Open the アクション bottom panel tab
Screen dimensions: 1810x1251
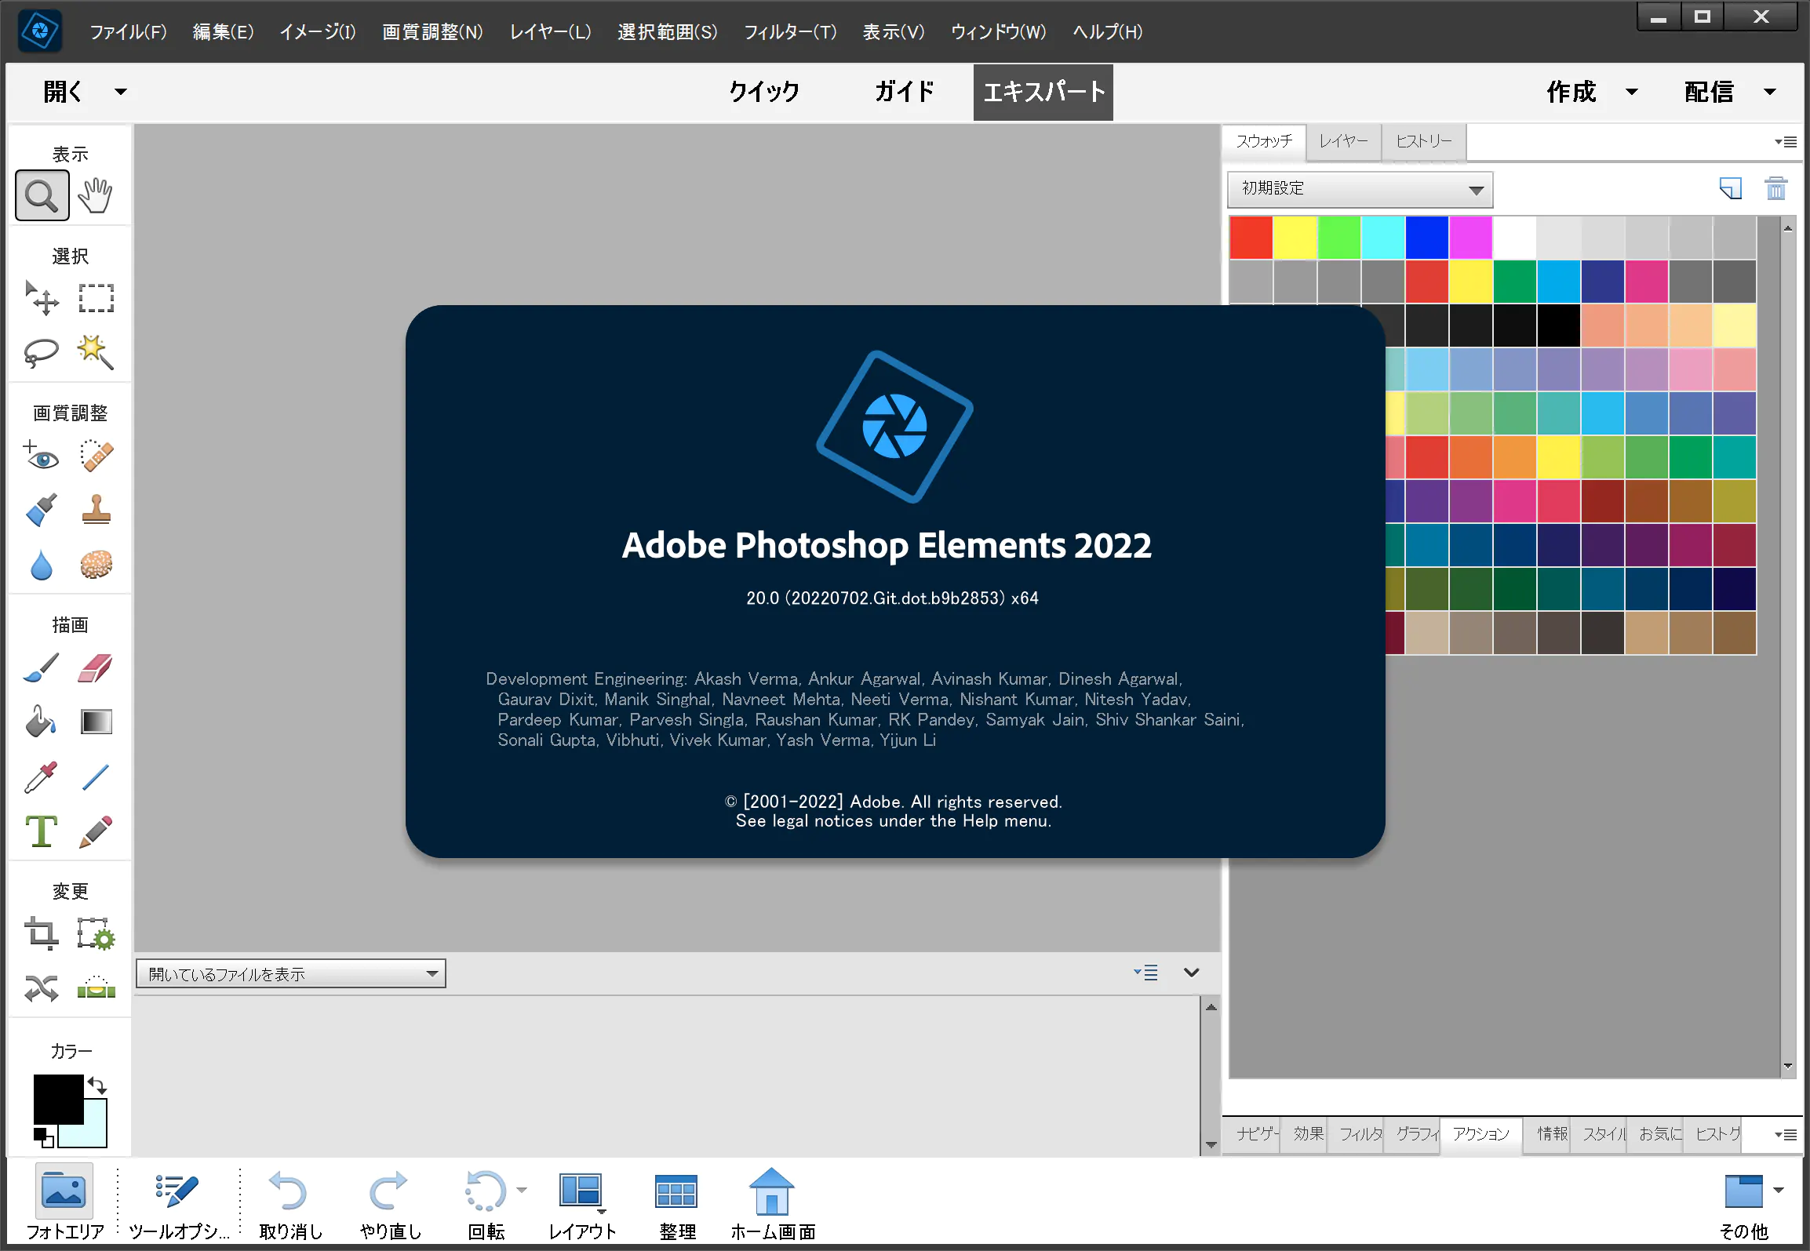click(x=1480, y=1134)
